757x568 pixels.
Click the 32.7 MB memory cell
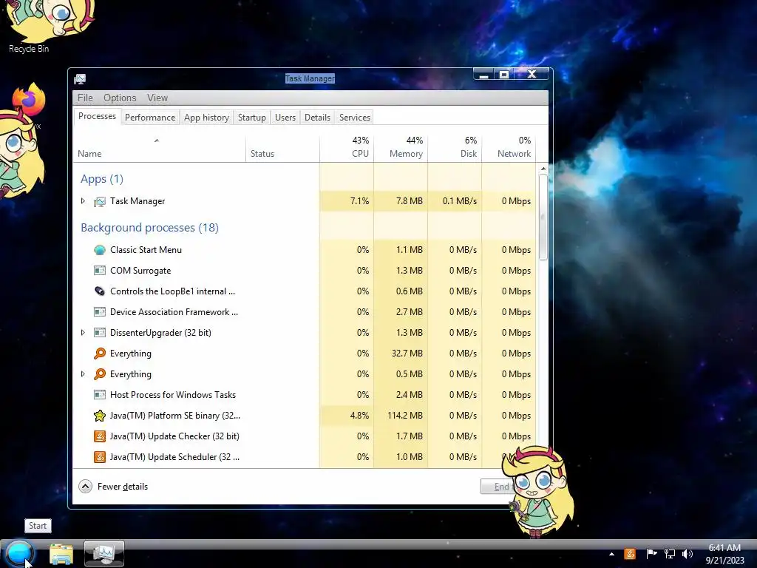401,354
